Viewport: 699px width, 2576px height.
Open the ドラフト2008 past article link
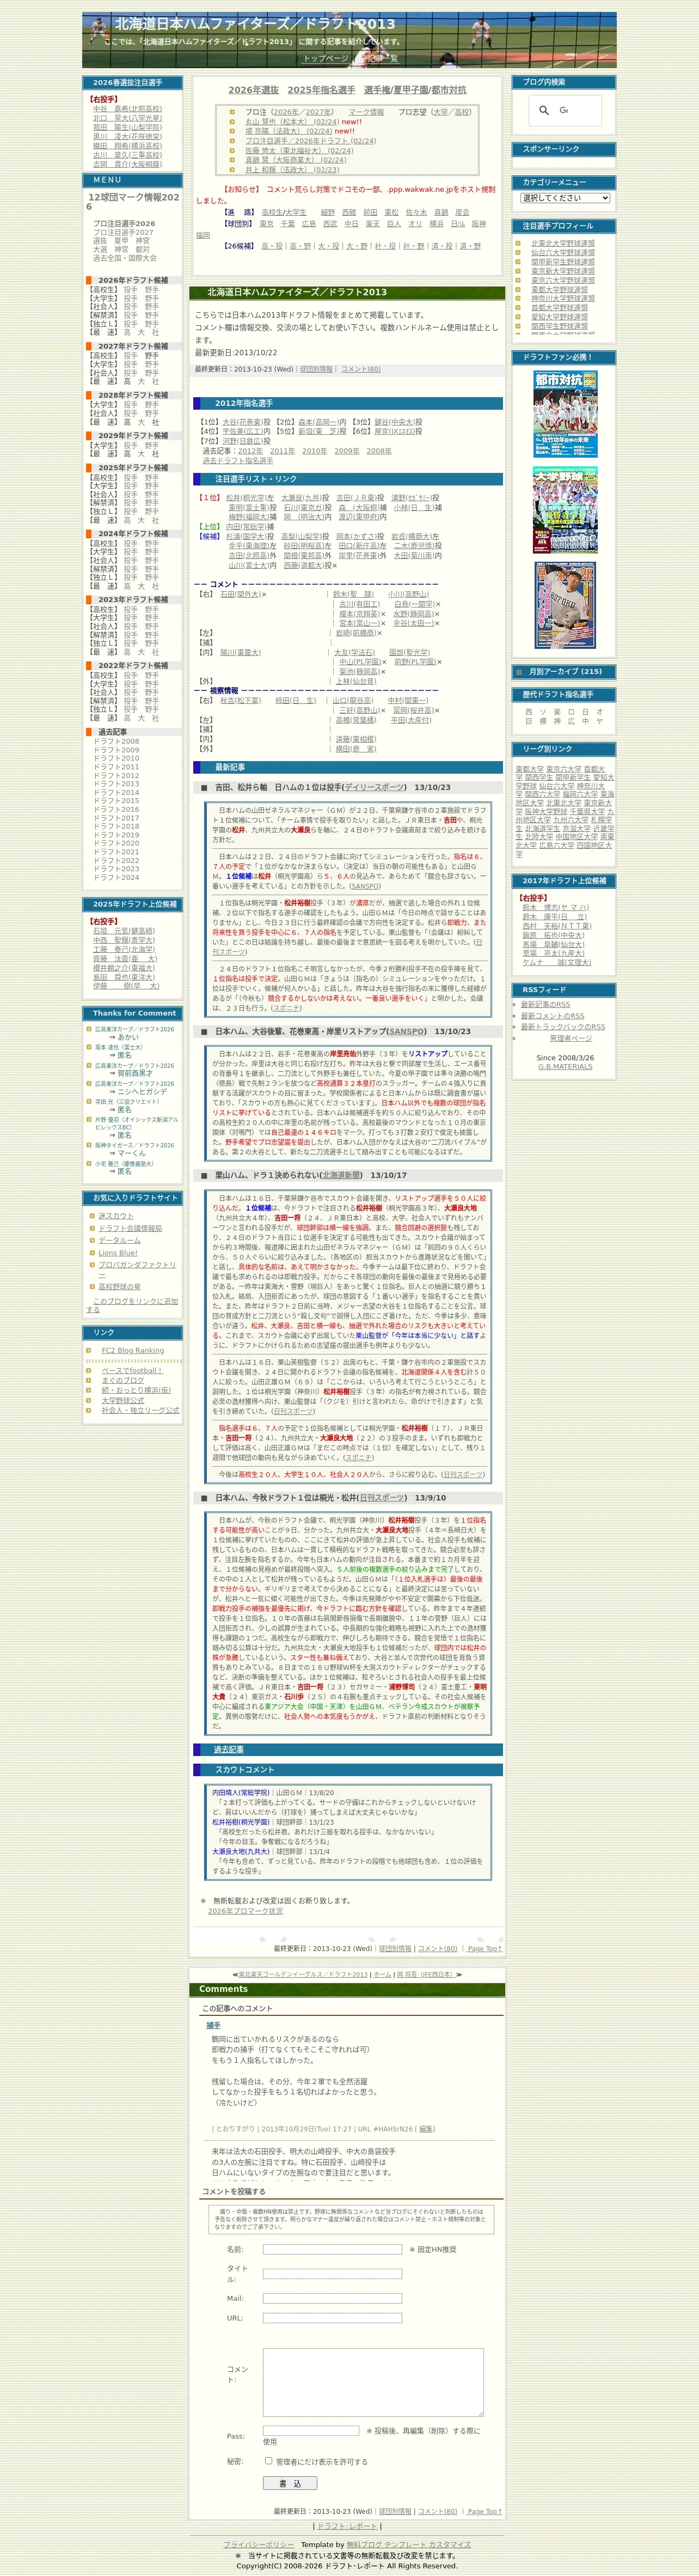point(116,741)
